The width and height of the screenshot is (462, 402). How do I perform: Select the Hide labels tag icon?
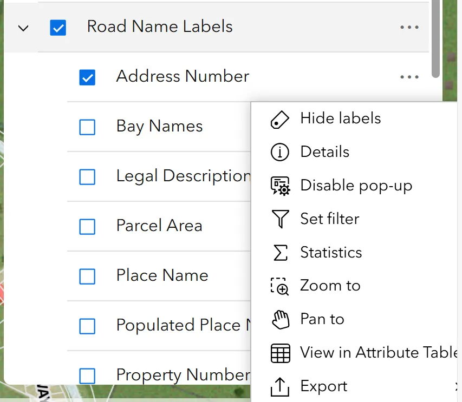(x=279, y=118)
